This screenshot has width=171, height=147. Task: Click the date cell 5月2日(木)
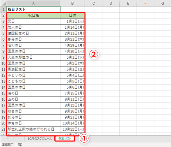(x=73, y=63)
